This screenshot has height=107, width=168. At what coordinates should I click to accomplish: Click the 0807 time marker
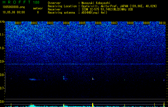(114, 23)
